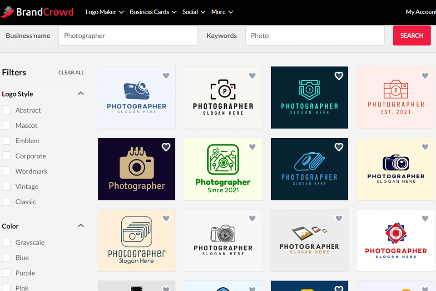Favorite the navy DSLR on cream logo
Image resolution: width=436 pixels, height=291 pixels.
(x=425, y=147)
